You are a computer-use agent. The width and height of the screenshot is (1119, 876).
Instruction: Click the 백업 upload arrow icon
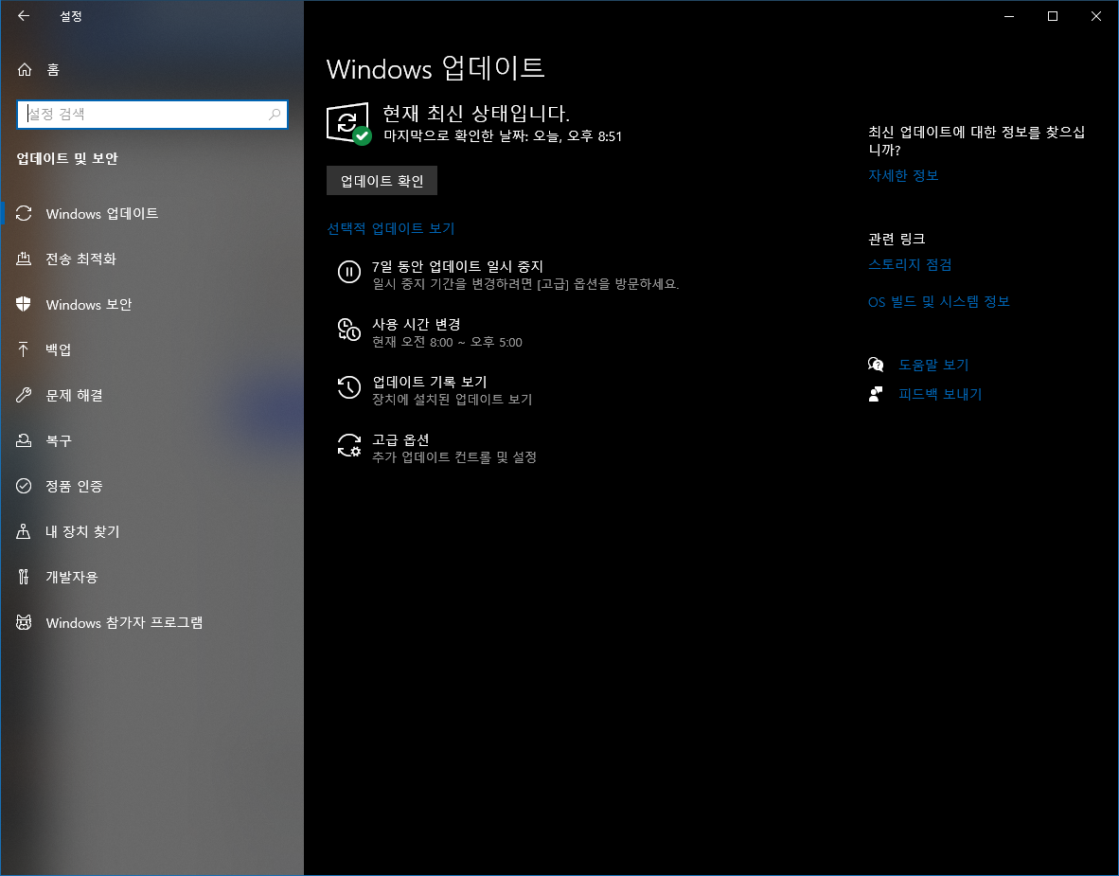click(x=24, y=349)
